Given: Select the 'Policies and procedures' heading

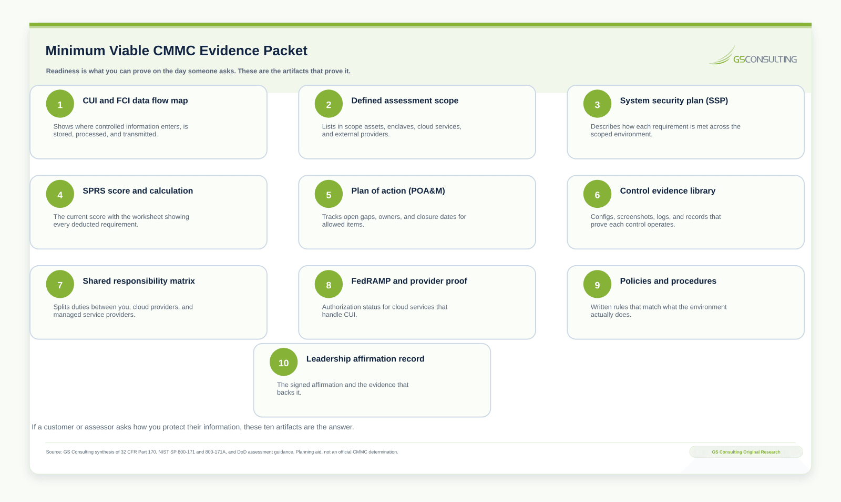Looking at the screenshot, I should pos(668,281).
